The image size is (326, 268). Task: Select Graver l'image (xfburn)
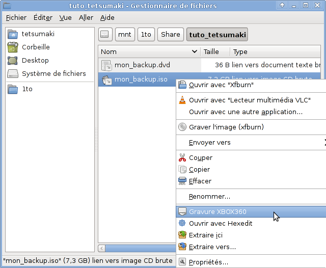pos(251,127)
